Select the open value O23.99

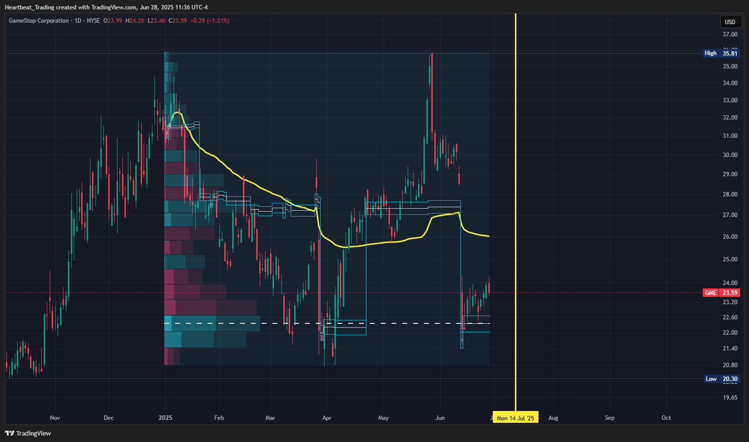[x=113, y=21]
